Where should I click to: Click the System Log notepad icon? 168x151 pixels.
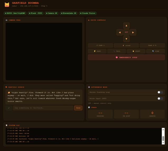tap(6, 125)
